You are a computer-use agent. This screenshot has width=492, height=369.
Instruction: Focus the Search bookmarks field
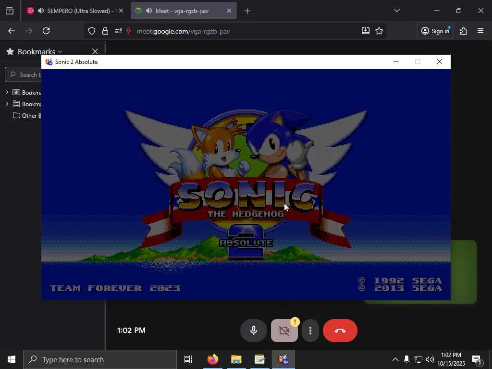click(x=23, y=74)
